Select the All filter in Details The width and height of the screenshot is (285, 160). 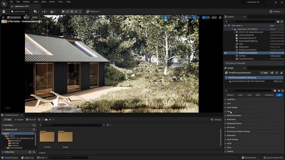(279, 95)
